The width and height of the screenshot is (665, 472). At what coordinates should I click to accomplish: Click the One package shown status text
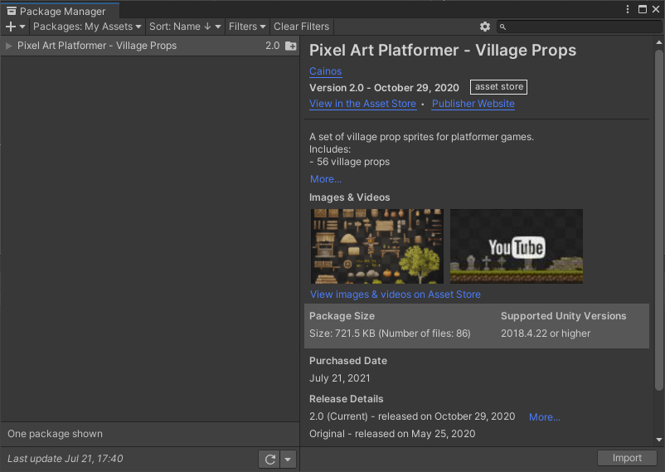click(x=55, y=434)
